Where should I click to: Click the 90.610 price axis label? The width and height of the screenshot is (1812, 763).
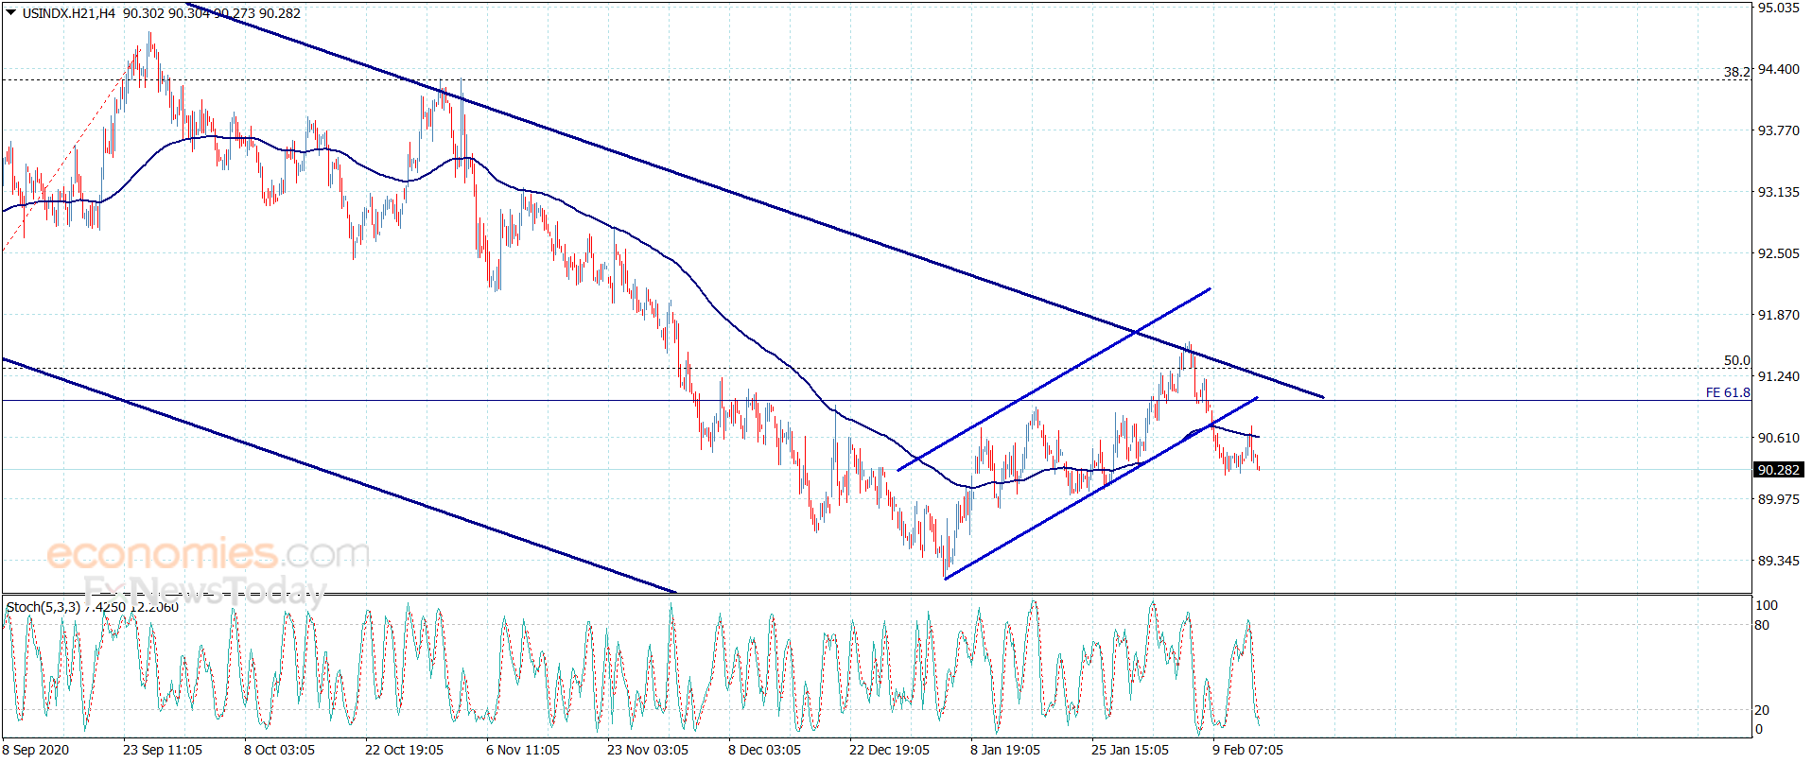(x=1778, y=438)
